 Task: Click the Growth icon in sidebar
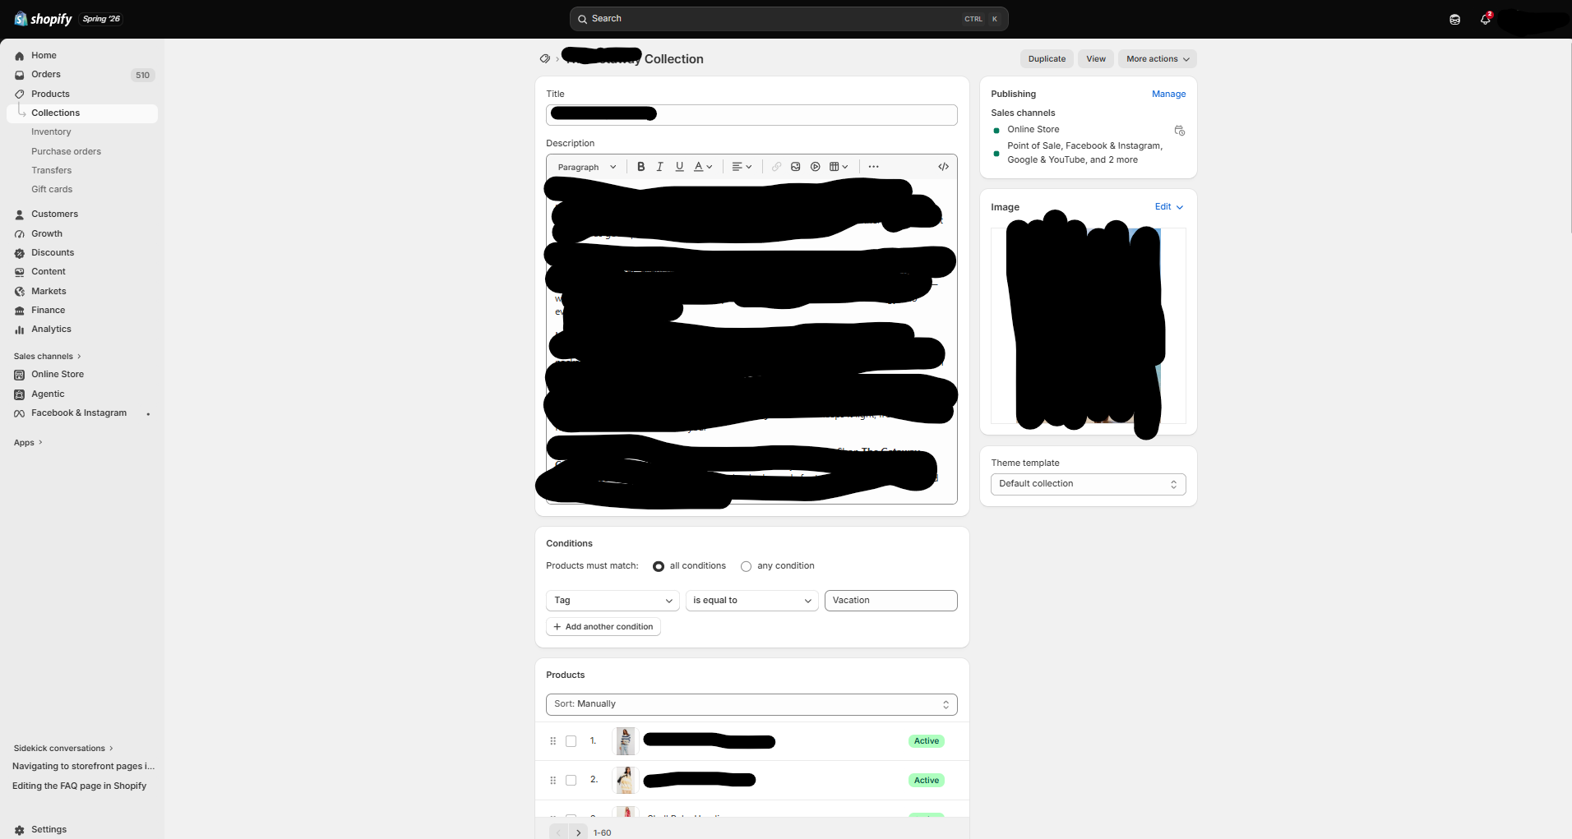tap(20, 234)
